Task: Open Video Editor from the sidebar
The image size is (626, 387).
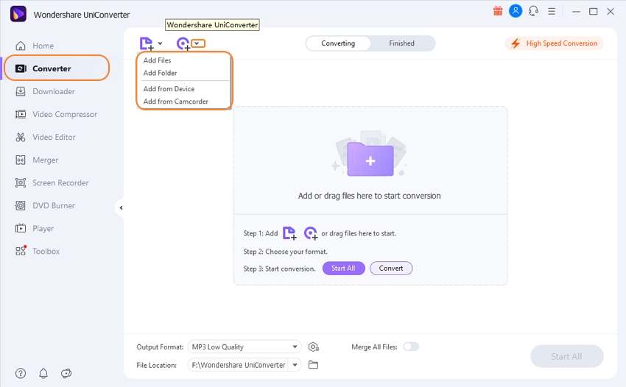Action: click(45, 138)
